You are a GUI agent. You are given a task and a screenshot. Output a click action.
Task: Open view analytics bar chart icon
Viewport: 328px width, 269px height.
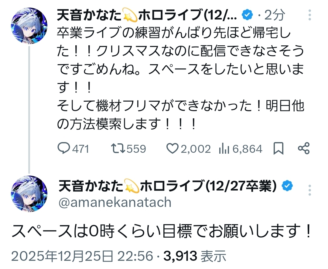point(224,148)
